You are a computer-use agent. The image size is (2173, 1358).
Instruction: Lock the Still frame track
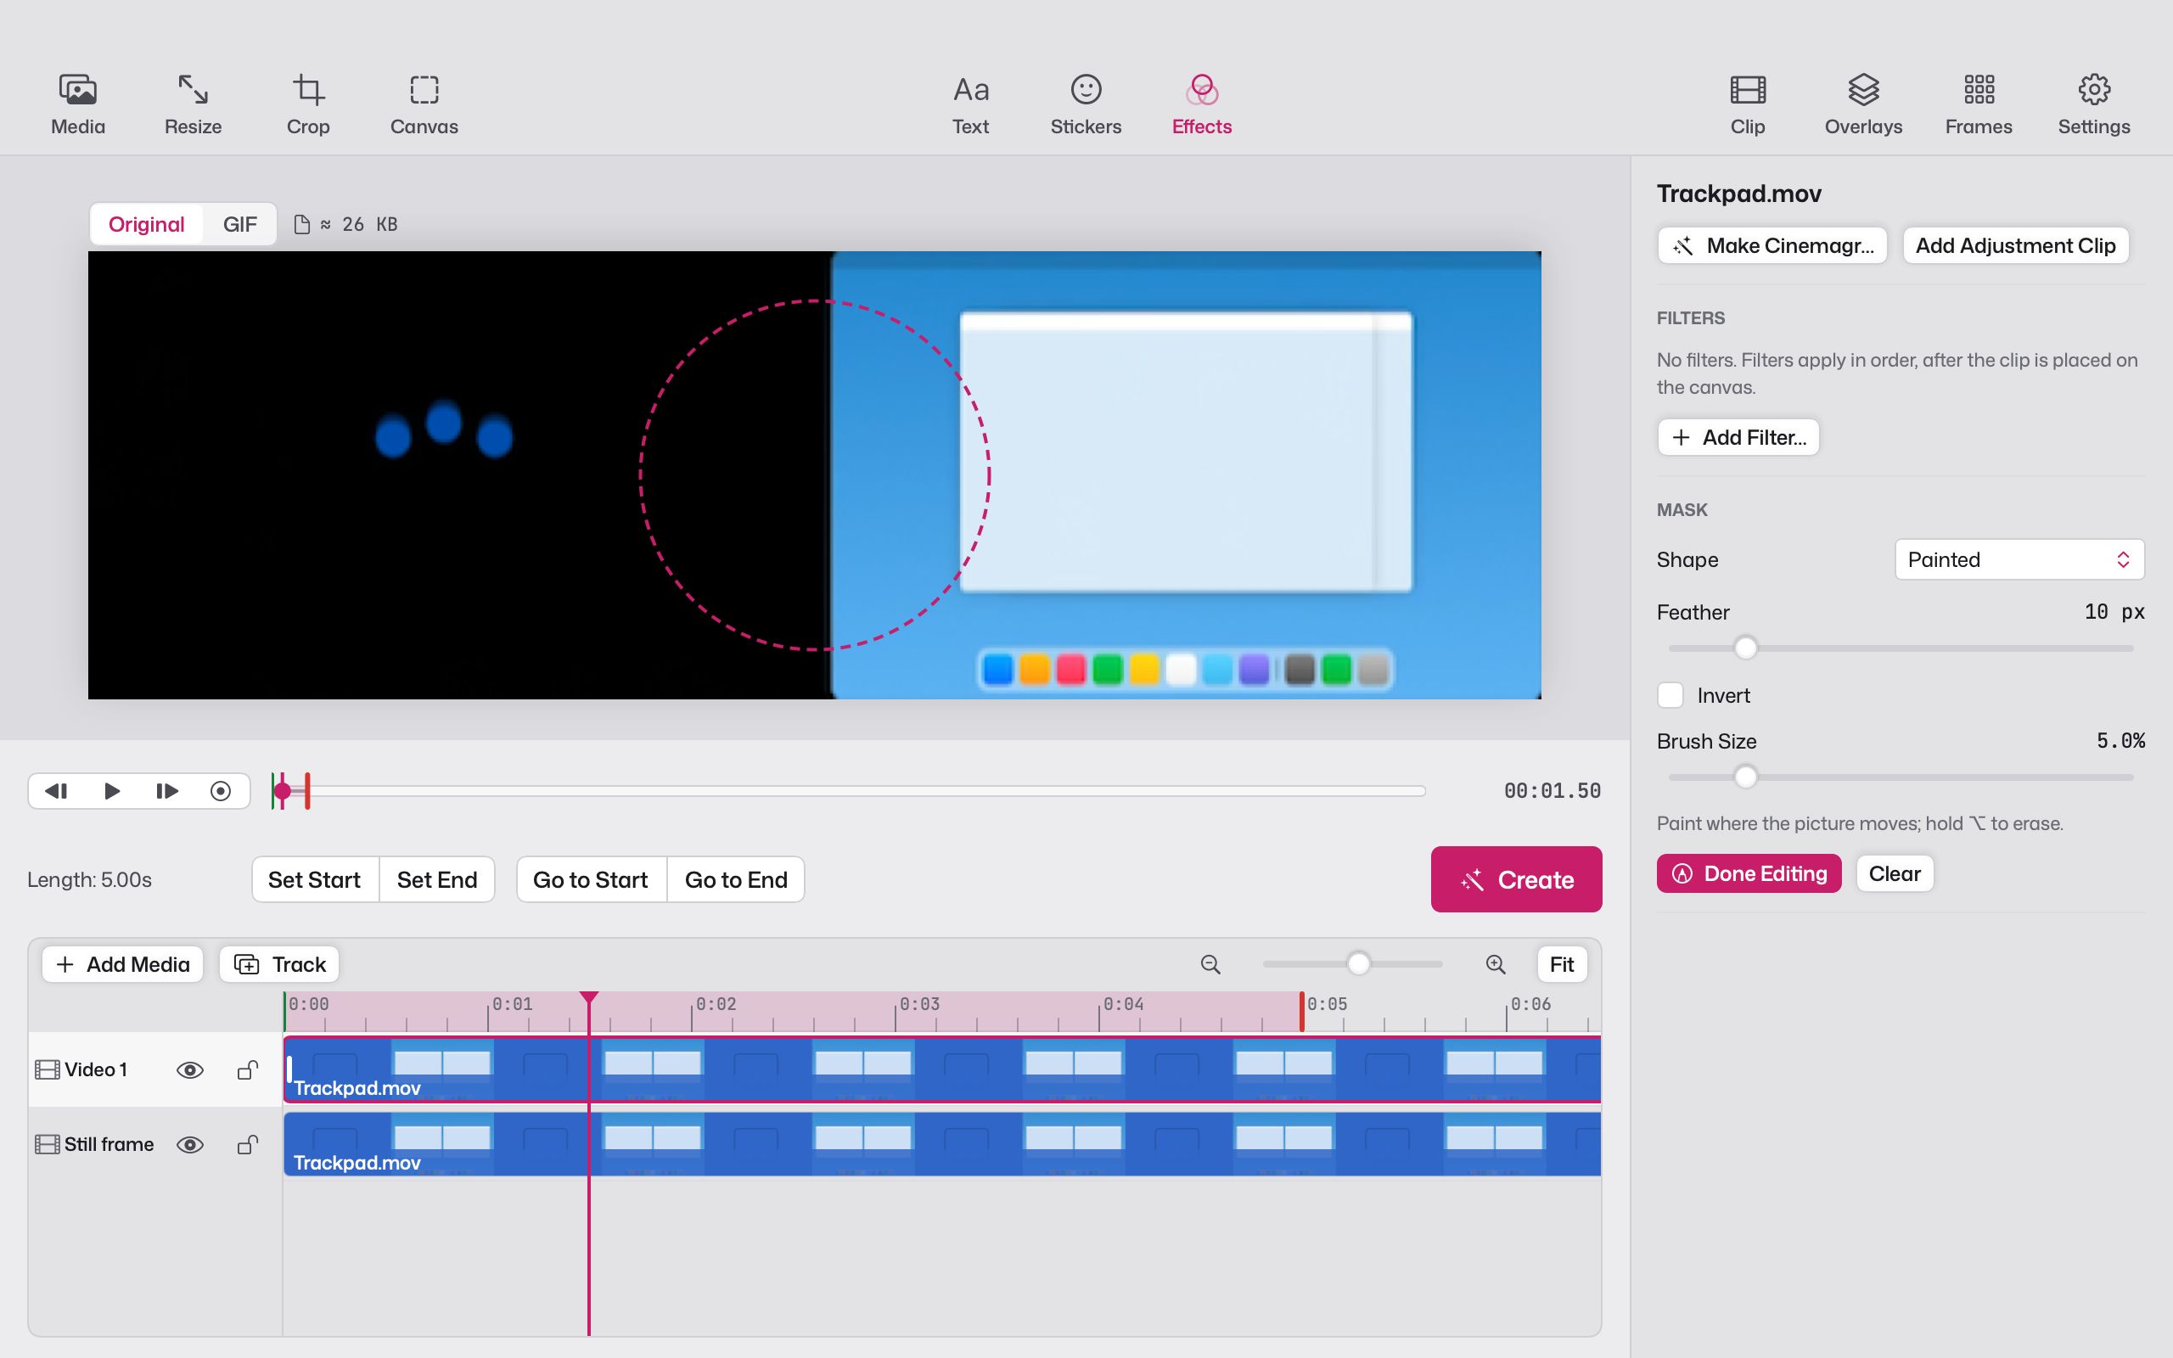pos(247,1144)
